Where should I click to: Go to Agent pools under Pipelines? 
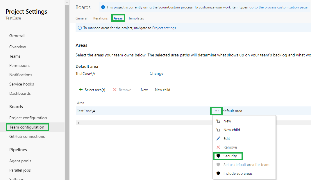(x=20, y=161)
